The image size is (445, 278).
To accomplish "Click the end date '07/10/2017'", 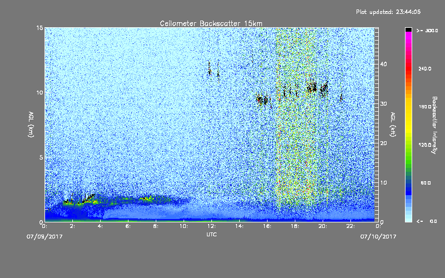I will click(378, 237).
